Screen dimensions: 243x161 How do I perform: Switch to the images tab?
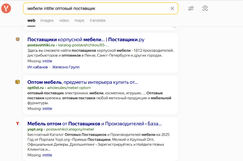[47, 20]
